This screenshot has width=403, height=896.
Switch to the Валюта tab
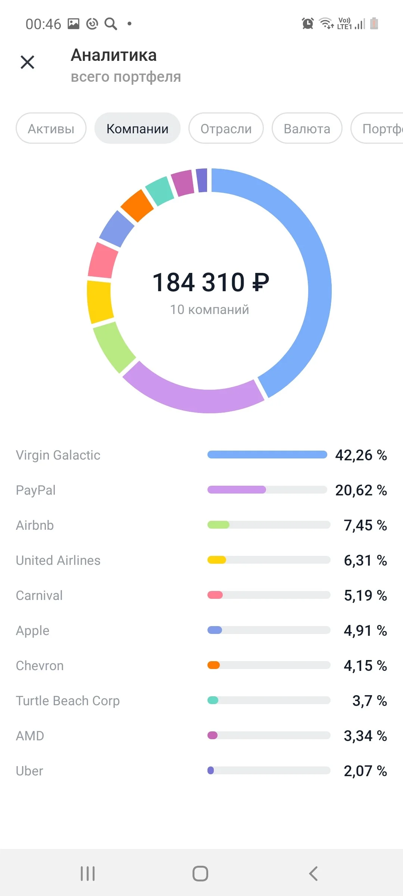[x=307, y=128]
